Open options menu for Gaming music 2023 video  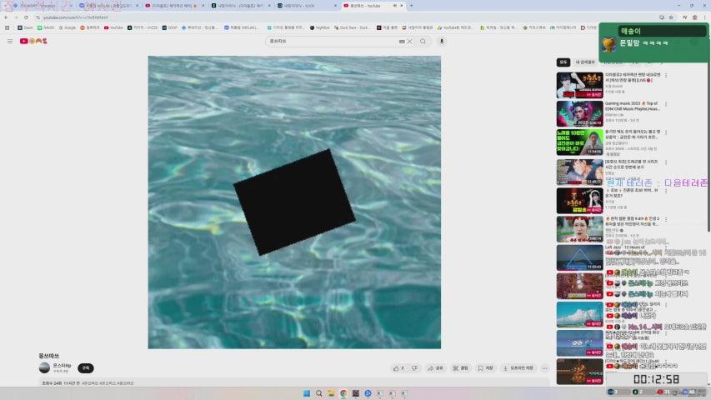click(666, 104)
